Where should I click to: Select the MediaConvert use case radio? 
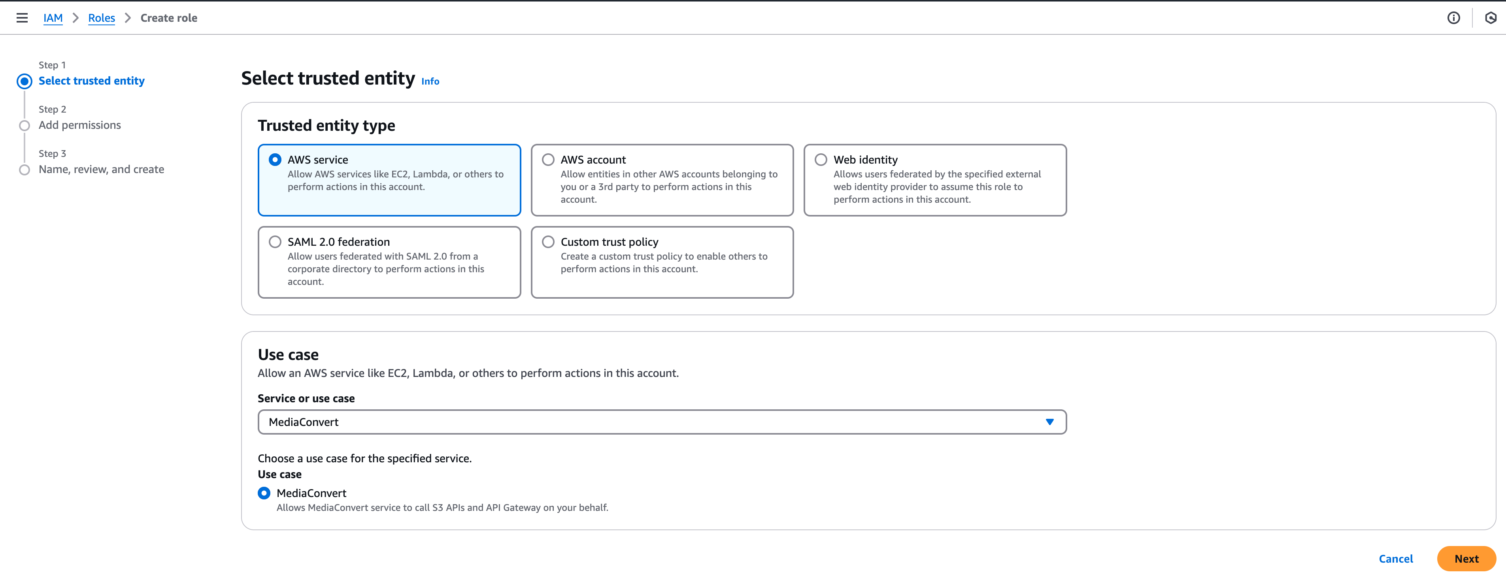tap(264, 493)
